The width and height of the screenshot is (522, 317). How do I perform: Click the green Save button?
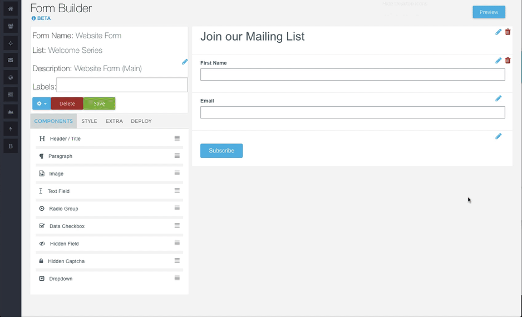pyautogui.click(x=99, y=103)
